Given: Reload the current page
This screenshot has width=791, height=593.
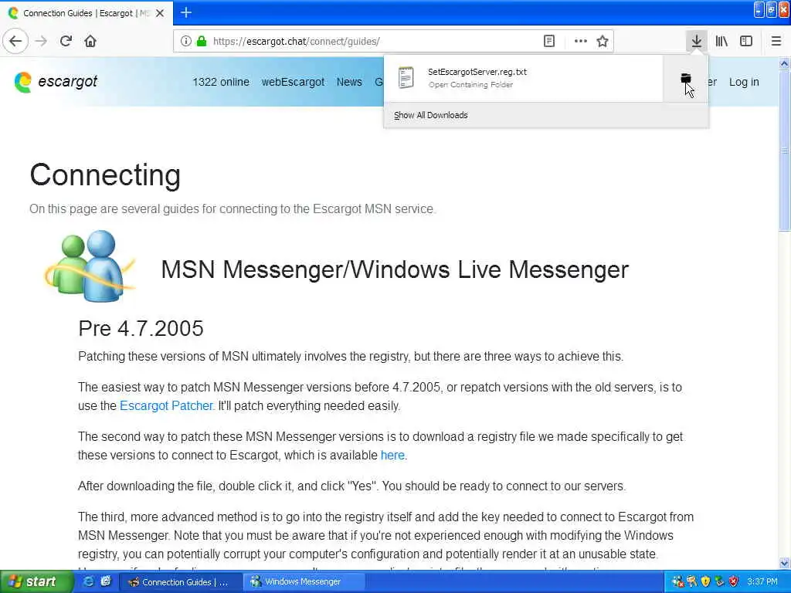Looking at the screenshot, I should pos(66,41).
